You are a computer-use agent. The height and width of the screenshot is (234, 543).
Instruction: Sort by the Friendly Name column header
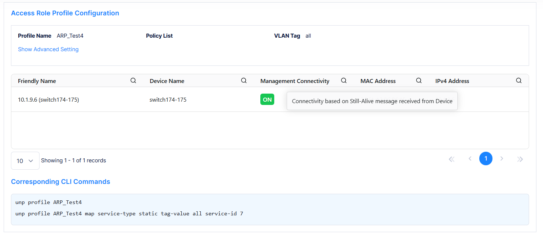click(37, 80)
